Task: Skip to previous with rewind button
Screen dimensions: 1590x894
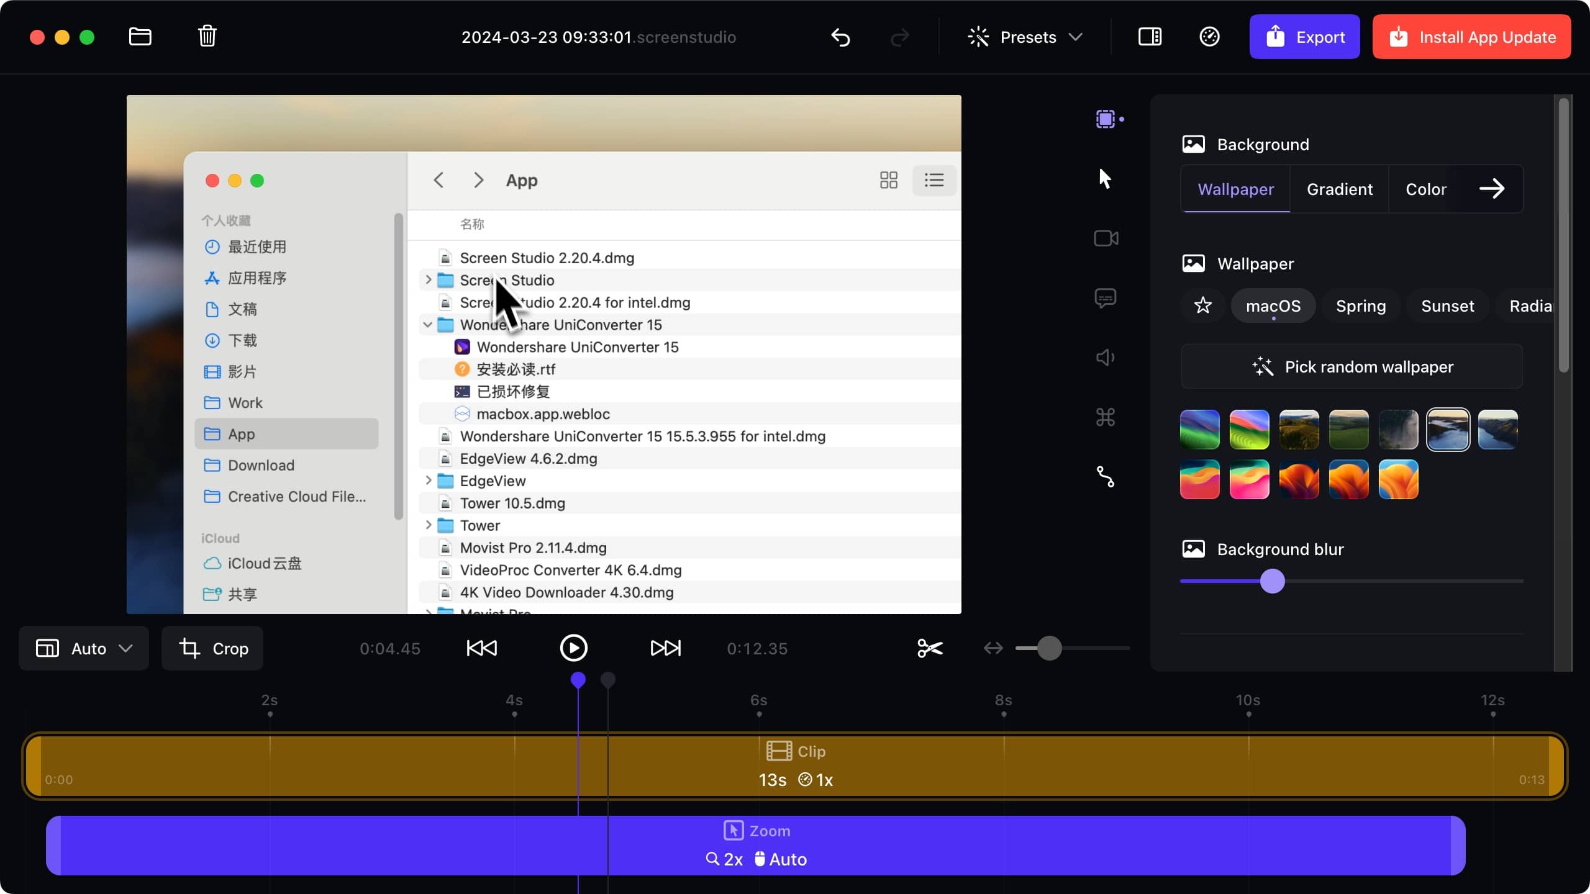Action: [x=481, y=648]
